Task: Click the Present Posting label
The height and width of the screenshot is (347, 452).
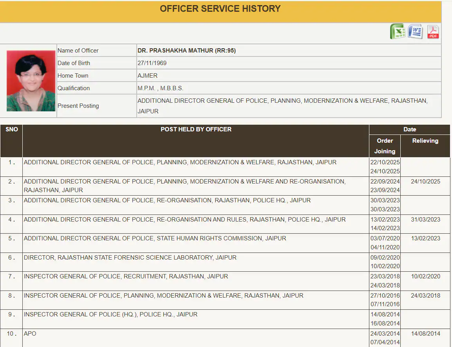Action: click(78, 105)
